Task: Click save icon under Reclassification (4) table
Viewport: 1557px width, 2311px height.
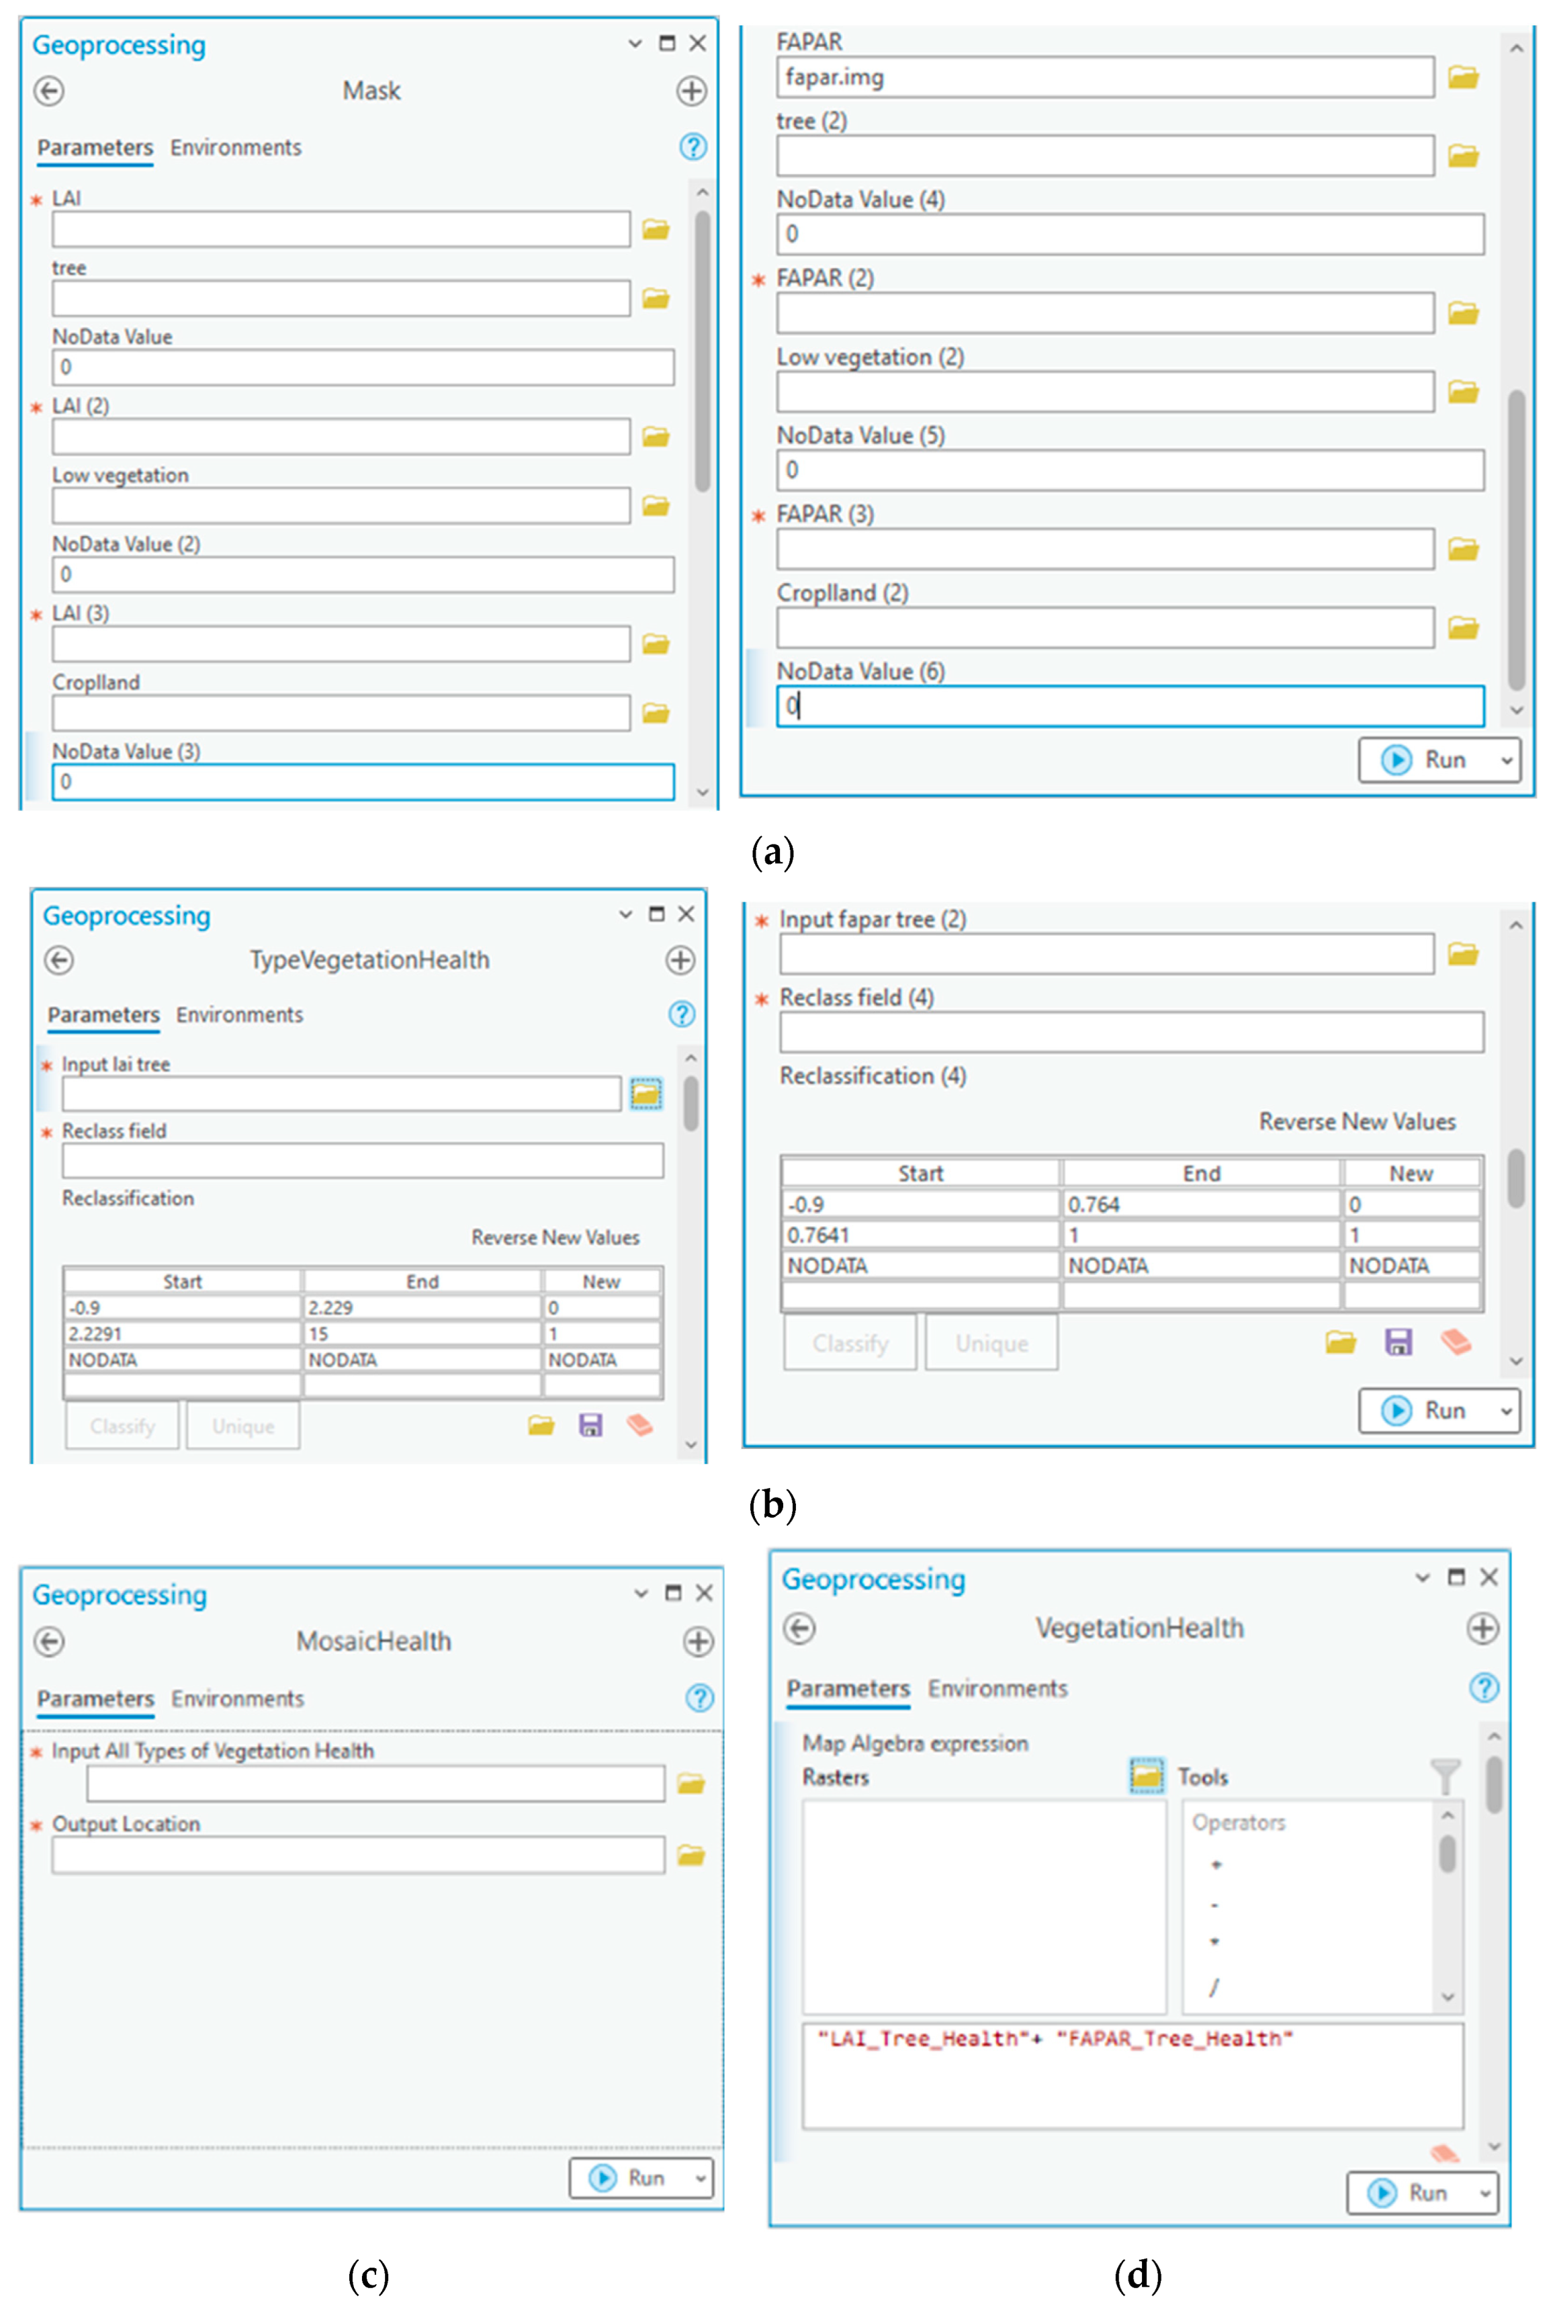Action: click(x=1398, y=1343)
